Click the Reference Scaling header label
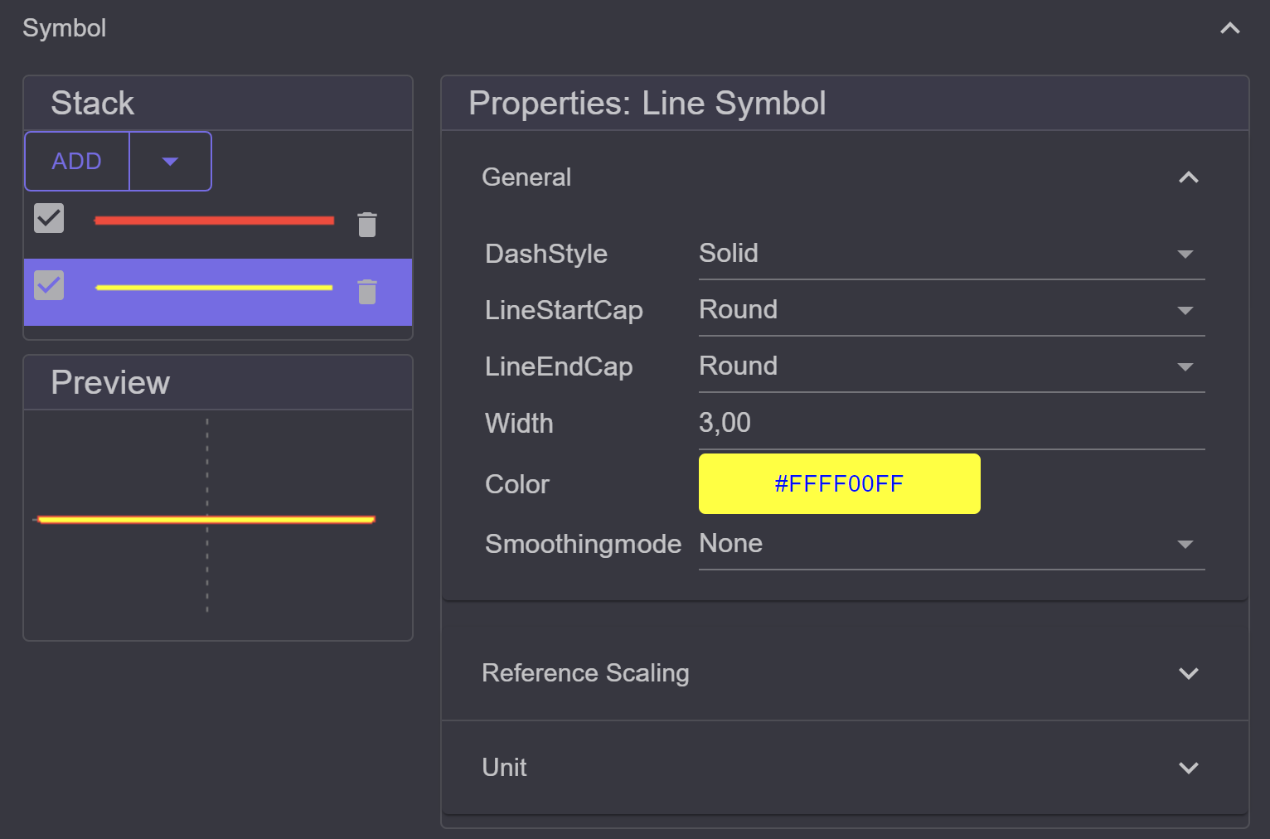The width and height of the screenshot is (1270, 839). point(585,673)
